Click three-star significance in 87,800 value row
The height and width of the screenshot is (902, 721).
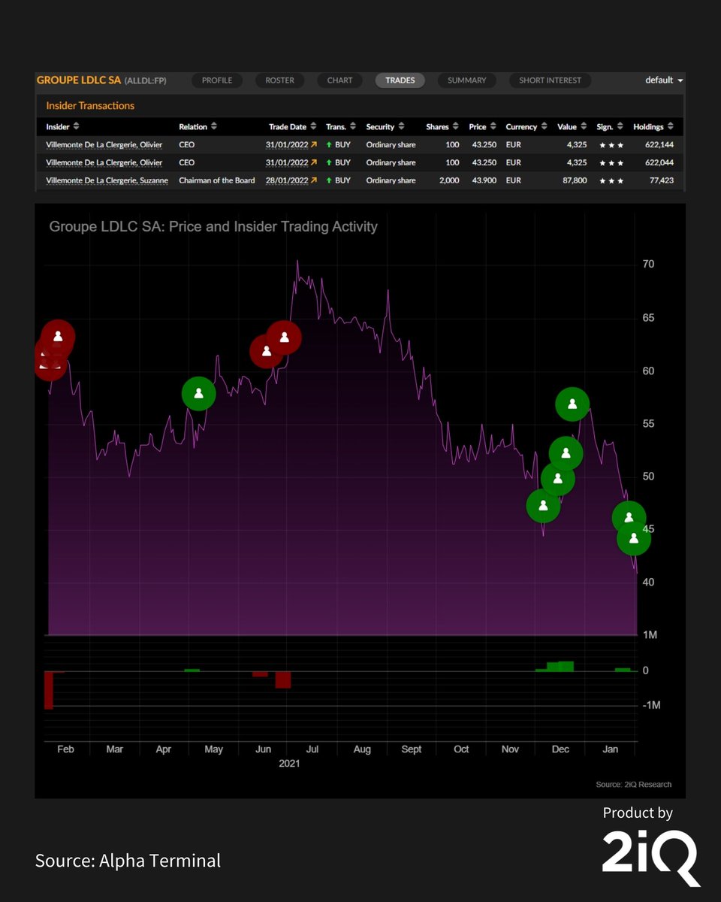tap(611, 180)
